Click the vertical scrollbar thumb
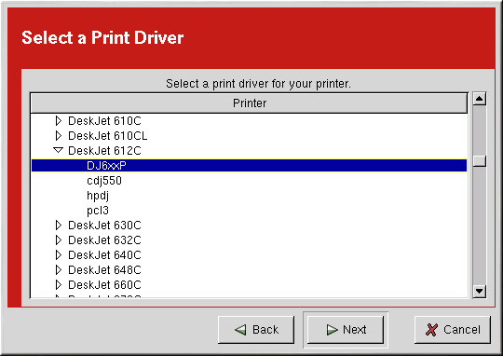 pyautogui.click(x=480, y=161)
